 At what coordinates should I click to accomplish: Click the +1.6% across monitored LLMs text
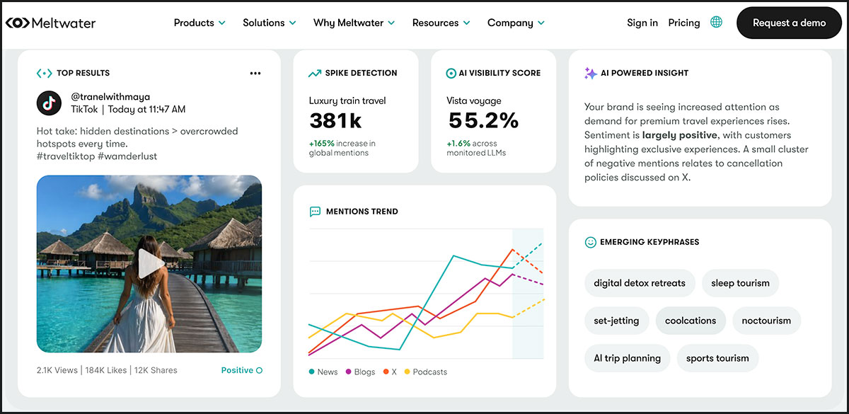click(476, 148)
